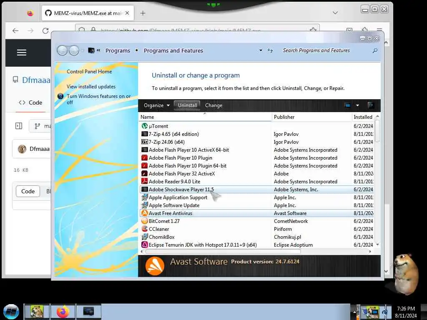
Task: Open the Code tab on GitHub
Action: (30, 102)
